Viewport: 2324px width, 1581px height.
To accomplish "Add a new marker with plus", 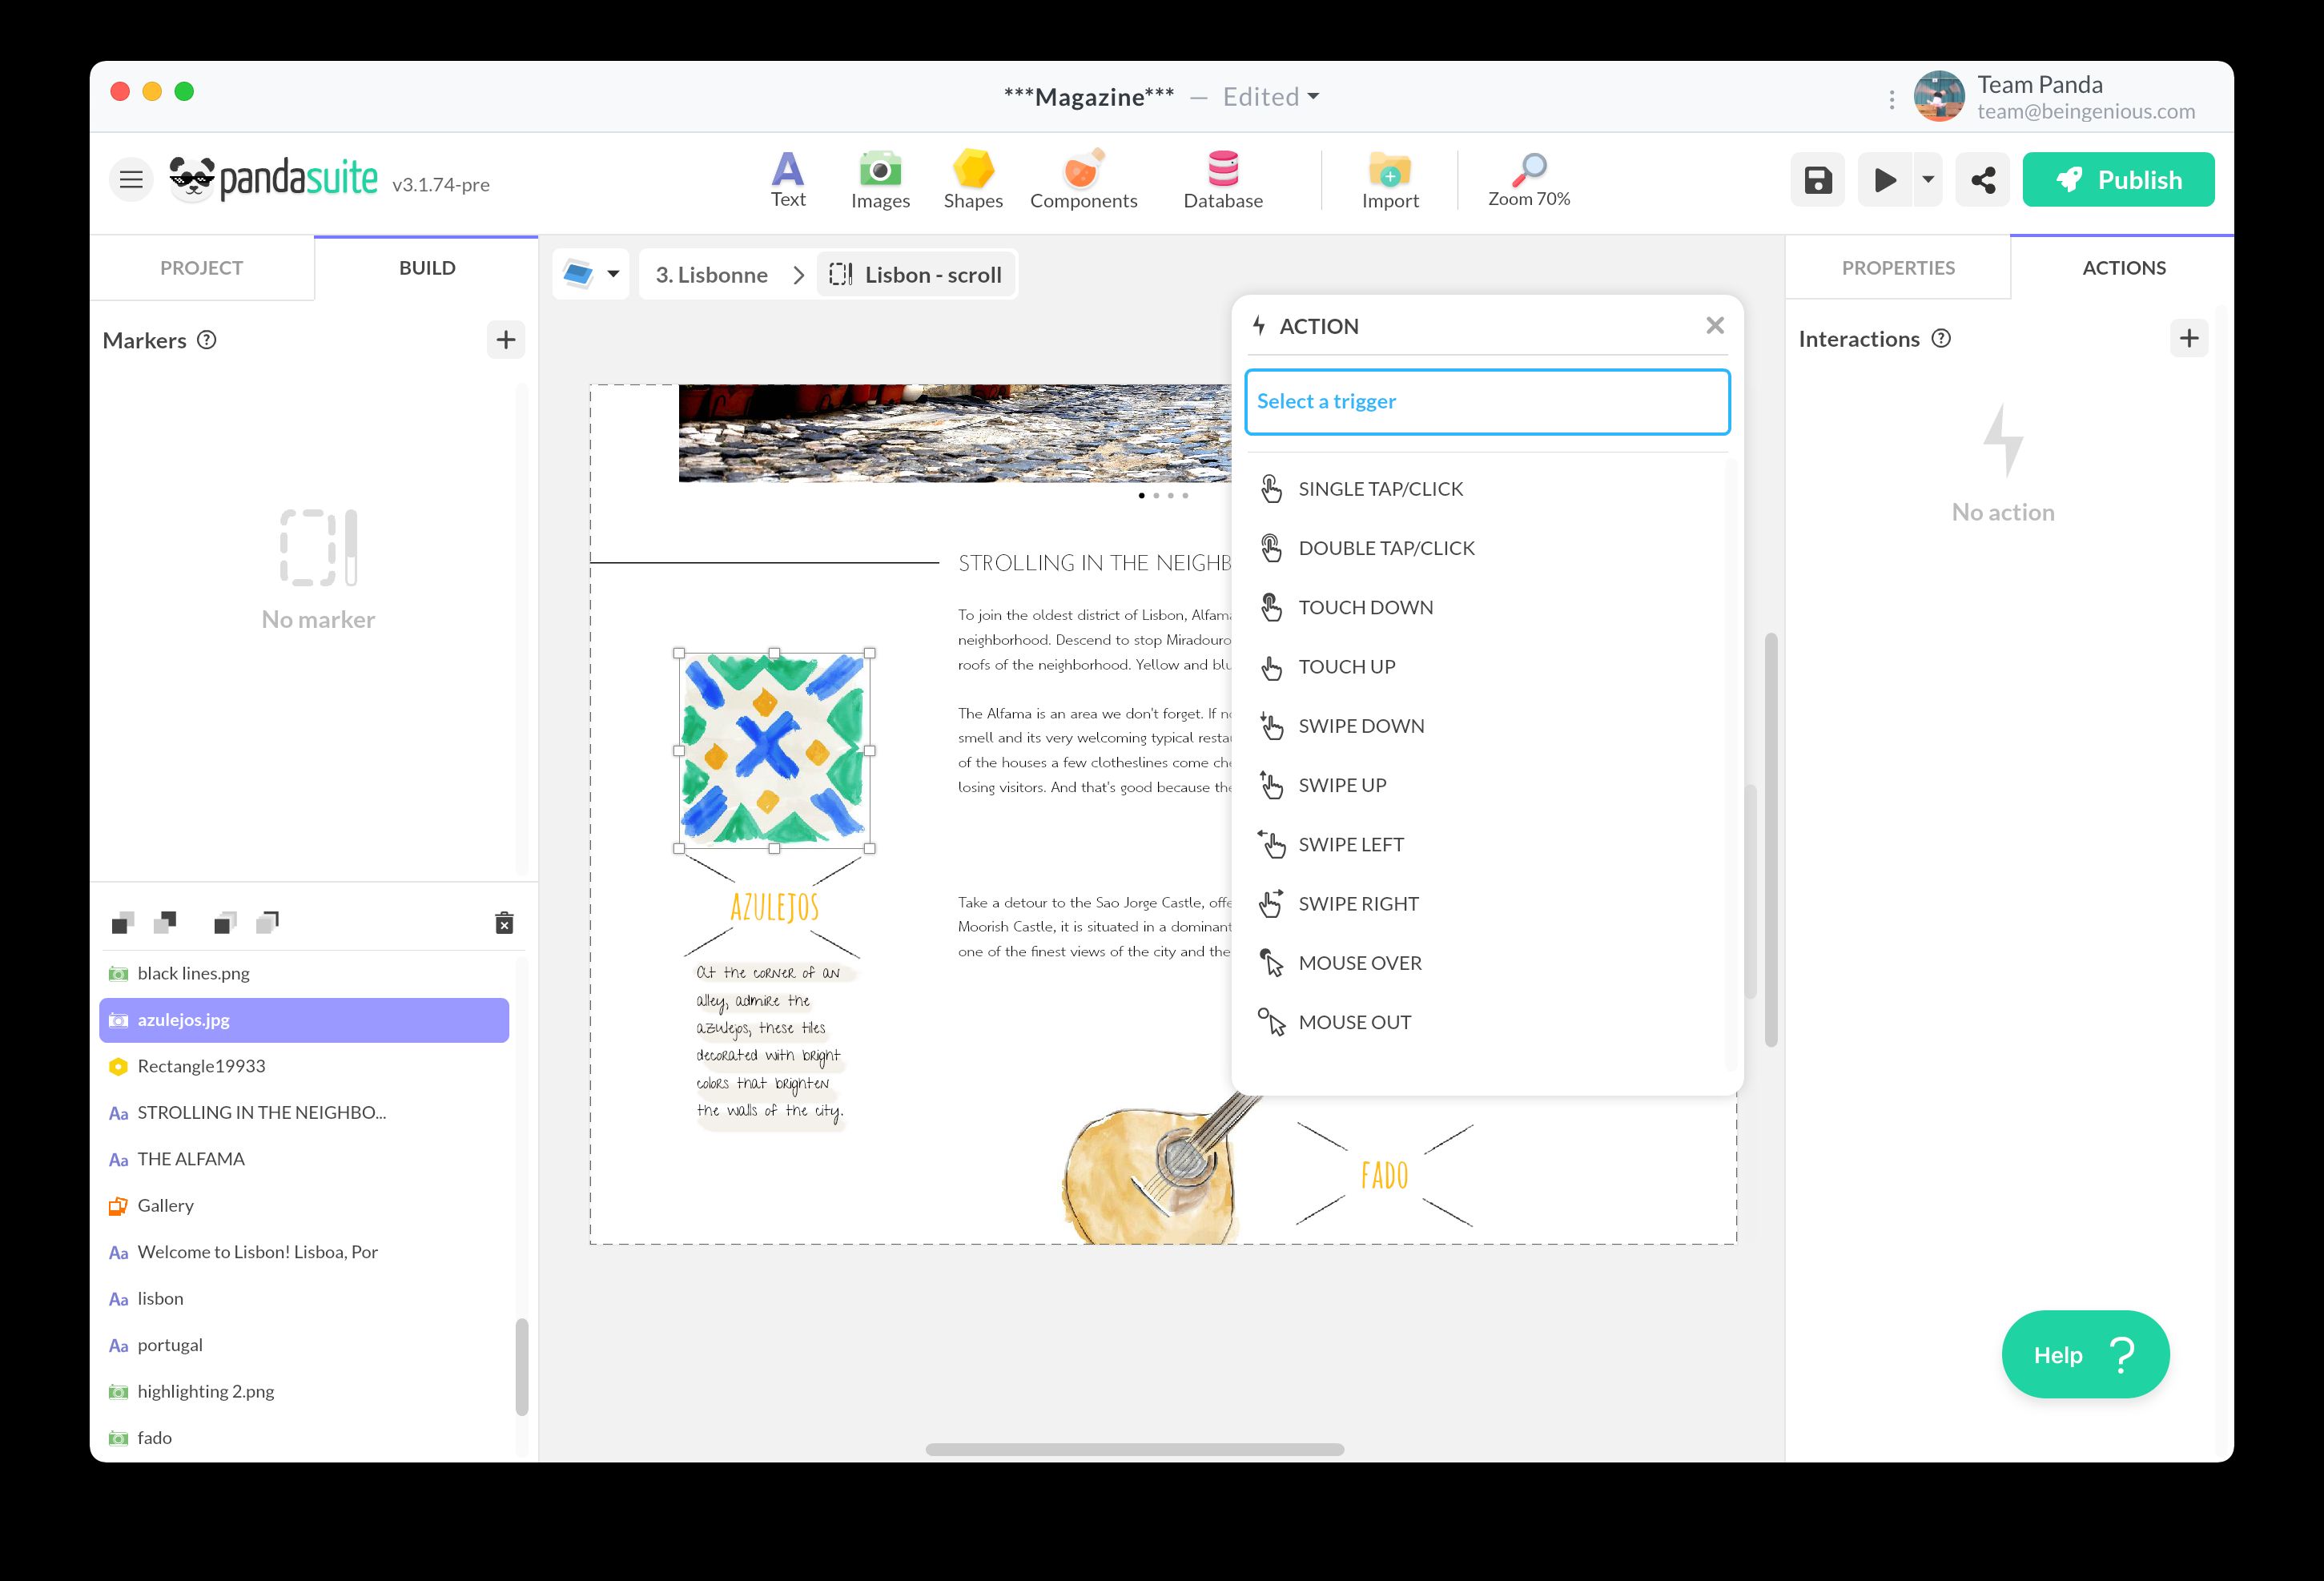I will tap(505, 340).
